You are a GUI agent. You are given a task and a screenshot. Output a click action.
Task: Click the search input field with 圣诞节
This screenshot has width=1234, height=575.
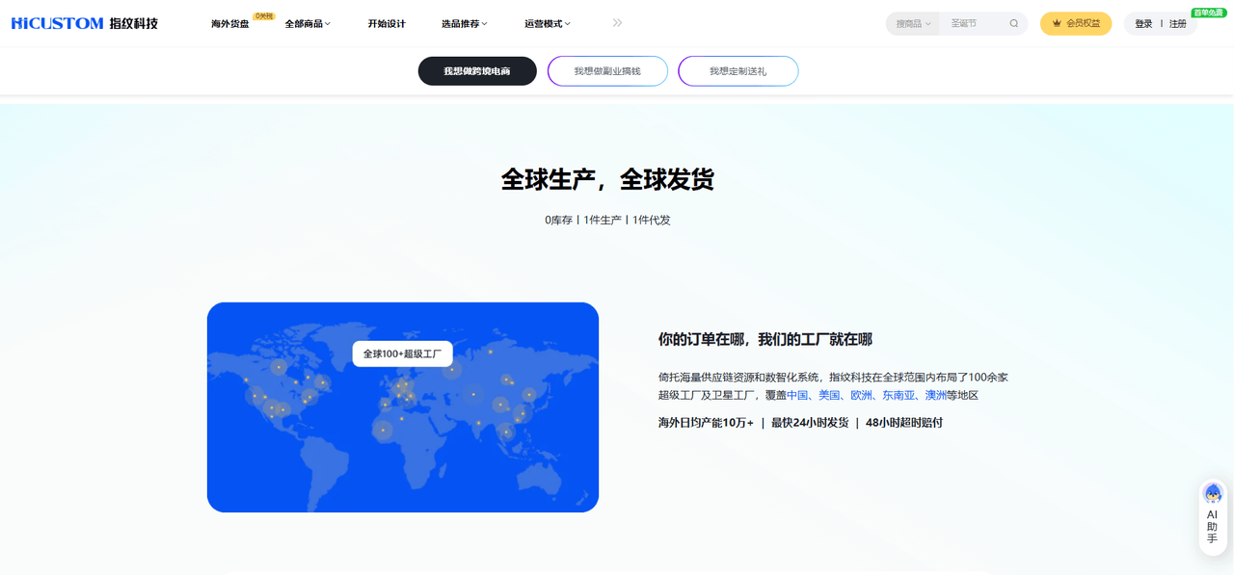[974, 24]
